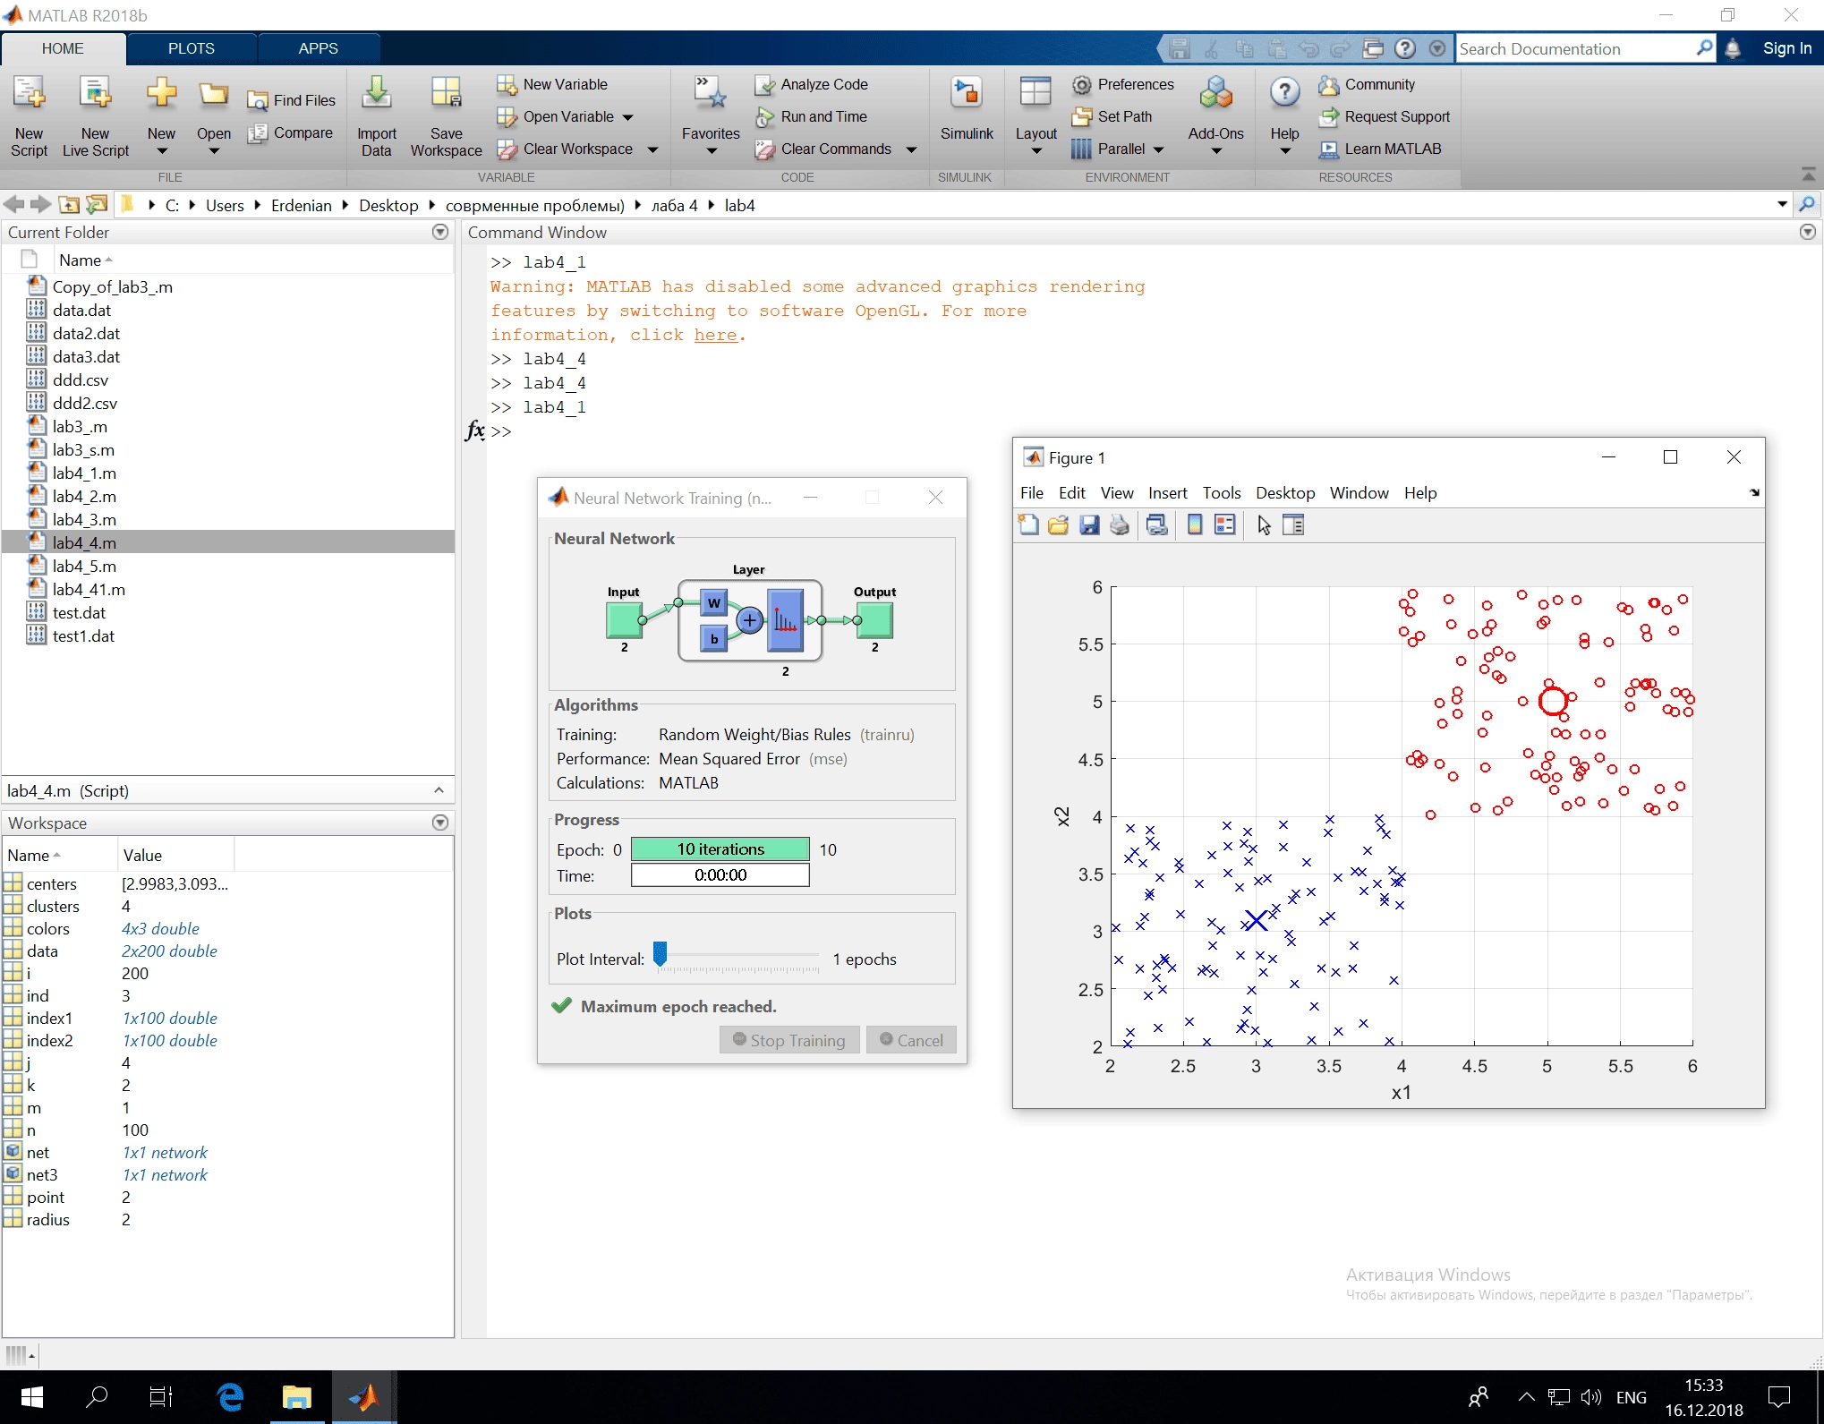
Task: Insert Legend in Figure 1 toolbar
Action: tap(1224, 525)
